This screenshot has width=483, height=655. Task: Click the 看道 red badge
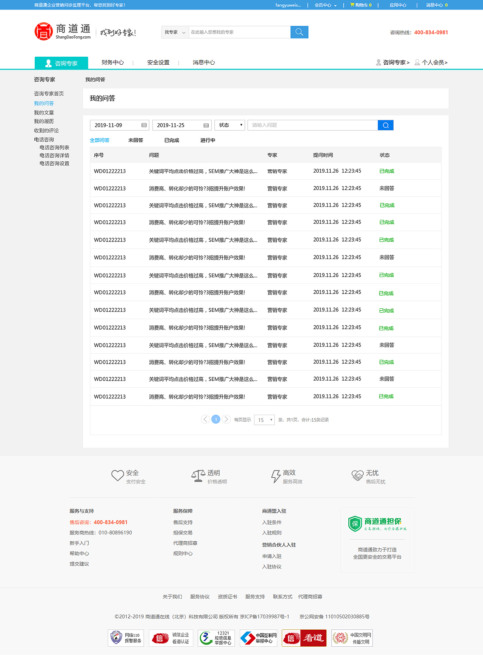tap(304, 638)
